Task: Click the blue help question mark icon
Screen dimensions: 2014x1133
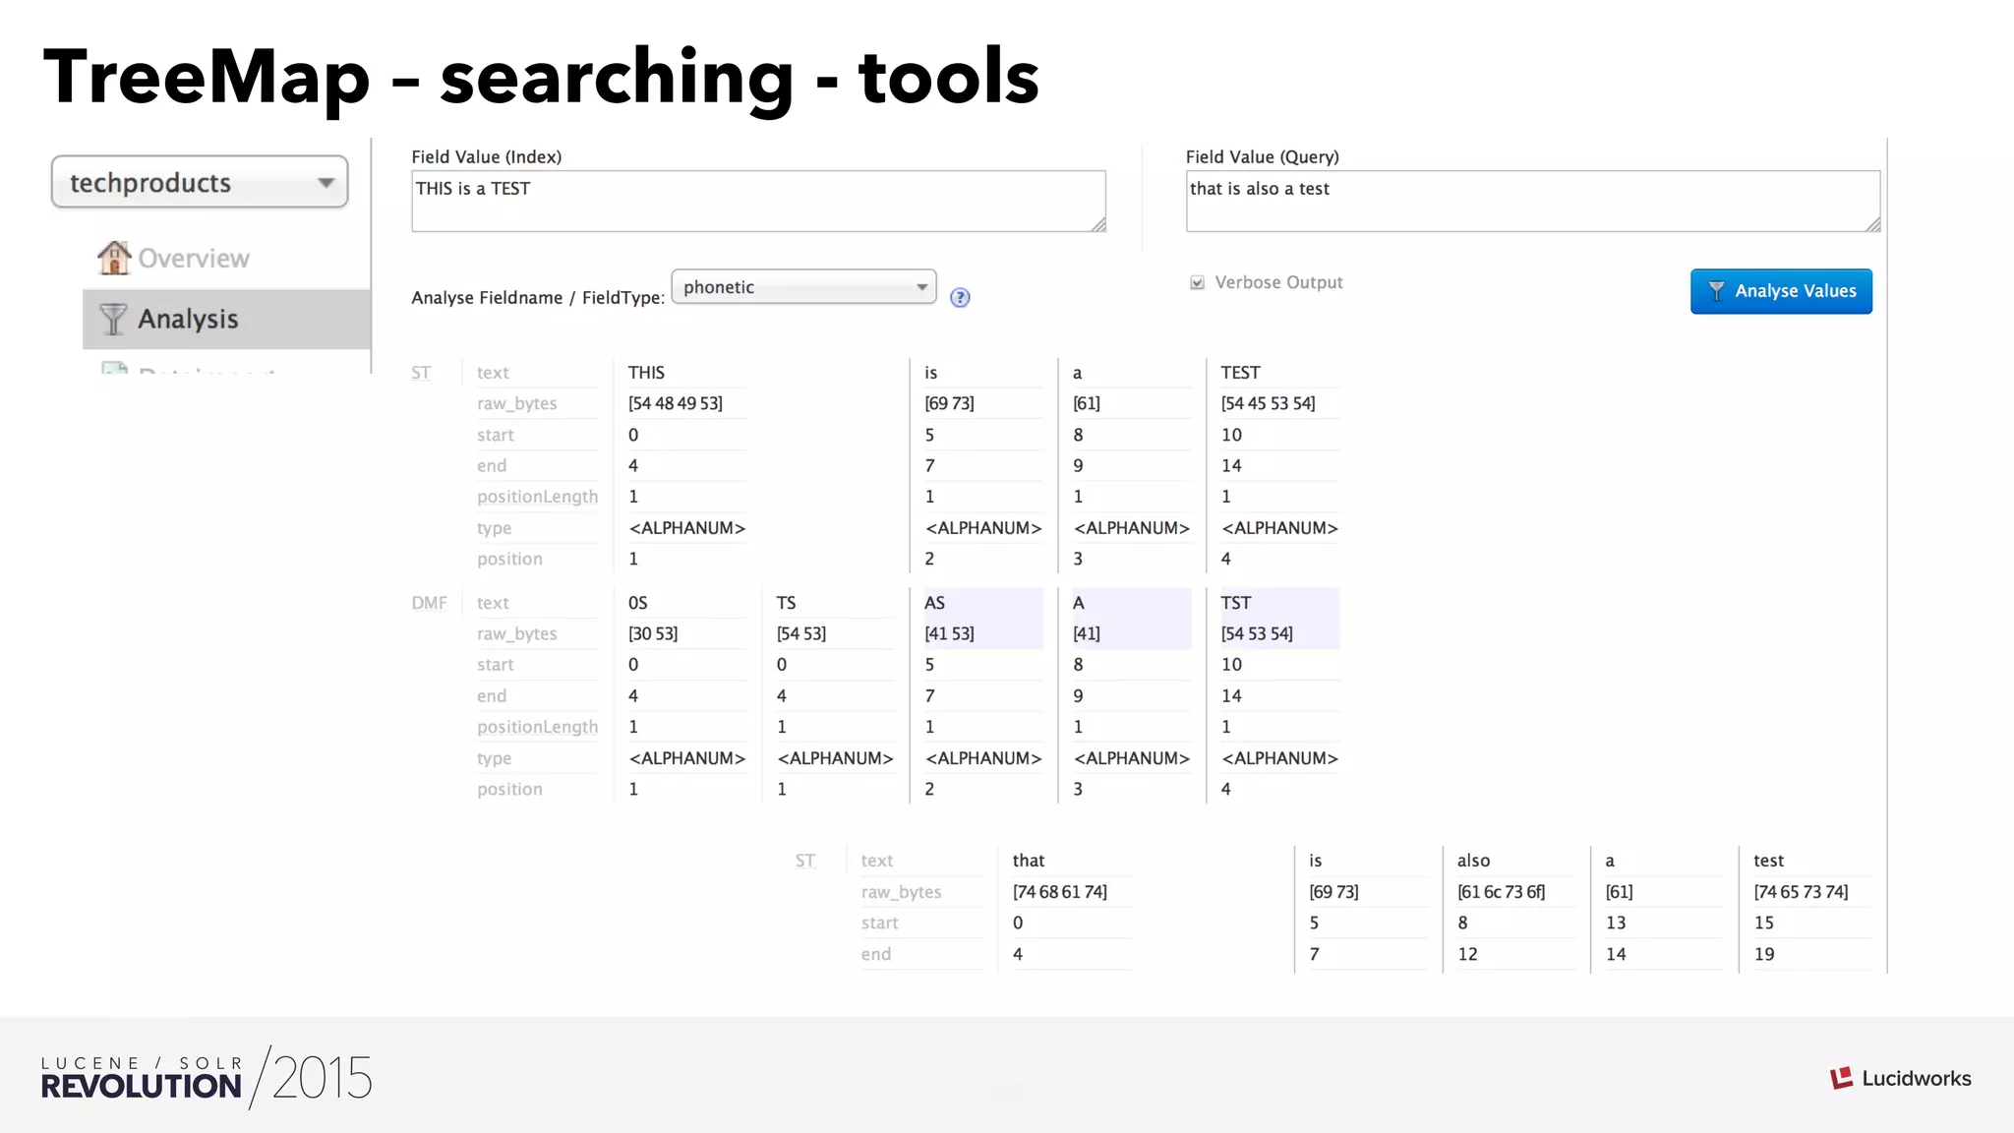Action: (960, 298)
